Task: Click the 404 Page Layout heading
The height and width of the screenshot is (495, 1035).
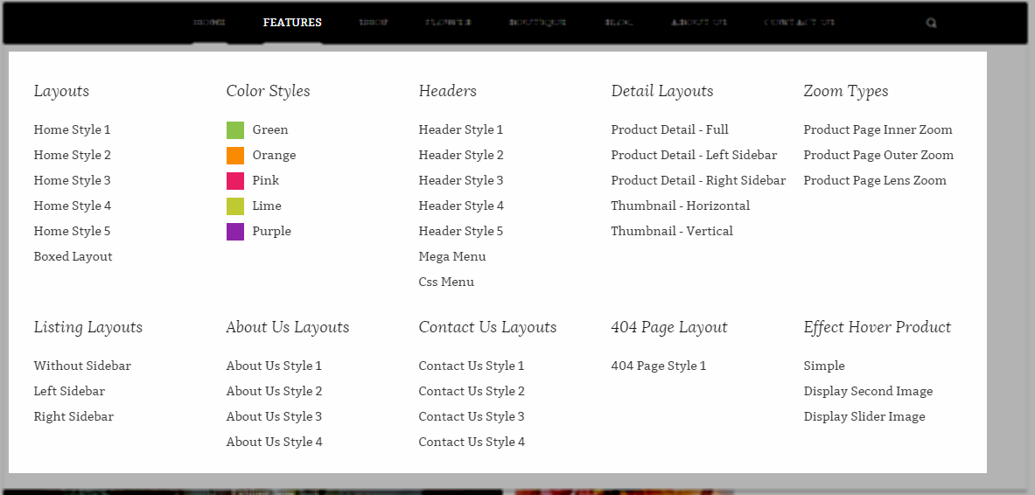Action: coord(668,327)
